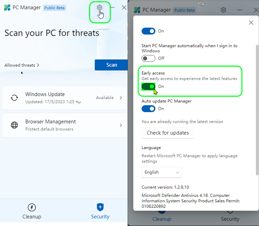Click 'Updated: 17/5/2023 1:25 πμ' text
The image size is (259, 226).
[x=53, y=102]
